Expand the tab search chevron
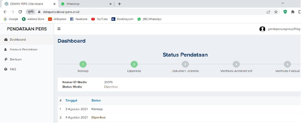Screen dimensions: 306x125 283,3
